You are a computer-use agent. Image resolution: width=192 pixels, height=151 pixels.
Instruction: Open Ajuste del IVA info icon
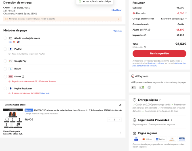pos(149,30)
